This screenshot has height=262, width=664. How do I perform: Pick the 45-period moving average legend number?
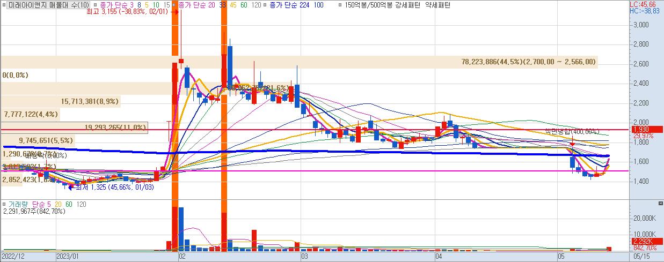233,5
